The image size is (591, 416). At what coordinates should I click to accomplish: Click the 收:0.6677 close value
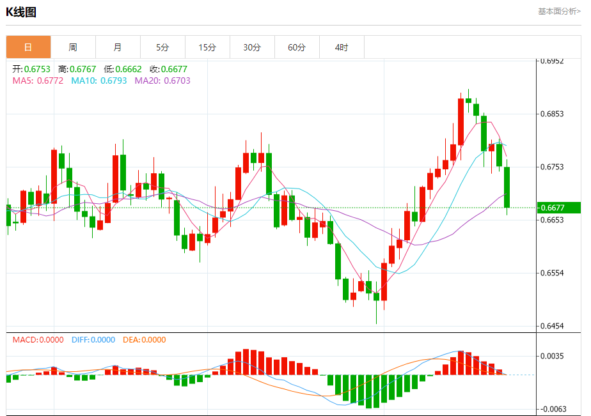[168, 69]
